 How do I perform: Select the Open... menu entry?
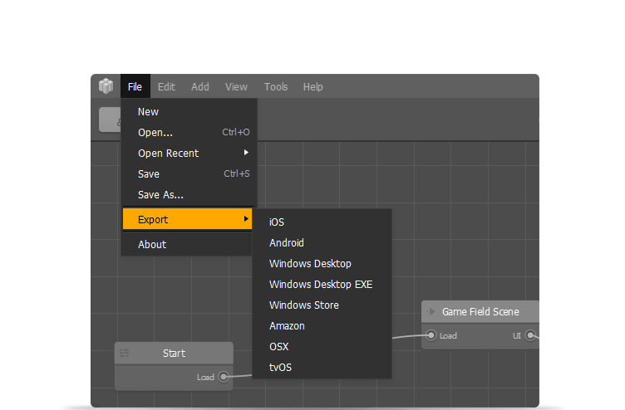[187, 133]
